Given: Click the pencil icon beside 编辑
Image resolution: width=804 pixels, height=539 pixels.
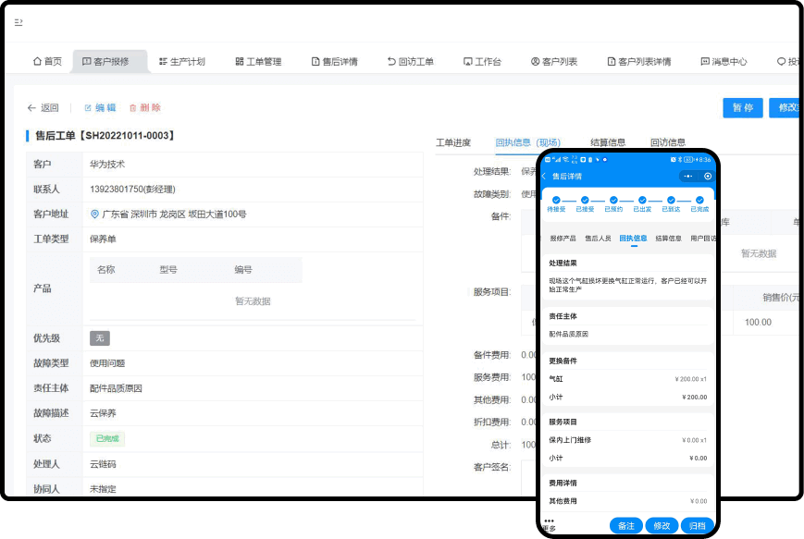Looking at the screenshot, I should [89, 108].
